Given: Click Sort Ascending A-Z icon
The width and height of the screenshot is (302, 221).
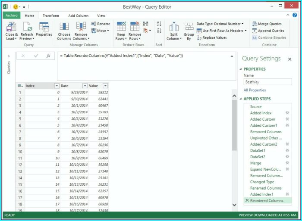Looking at the screenshot, I should click(159, 24).
